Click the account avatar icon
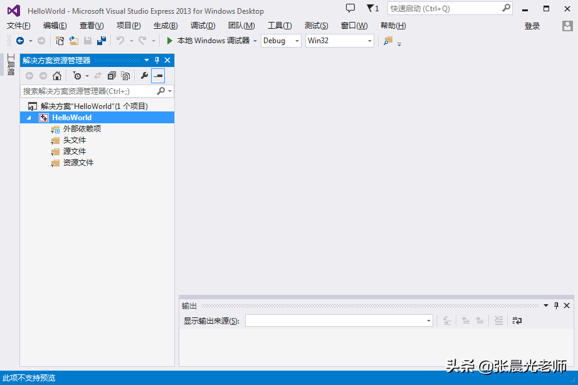 (567, 26)
